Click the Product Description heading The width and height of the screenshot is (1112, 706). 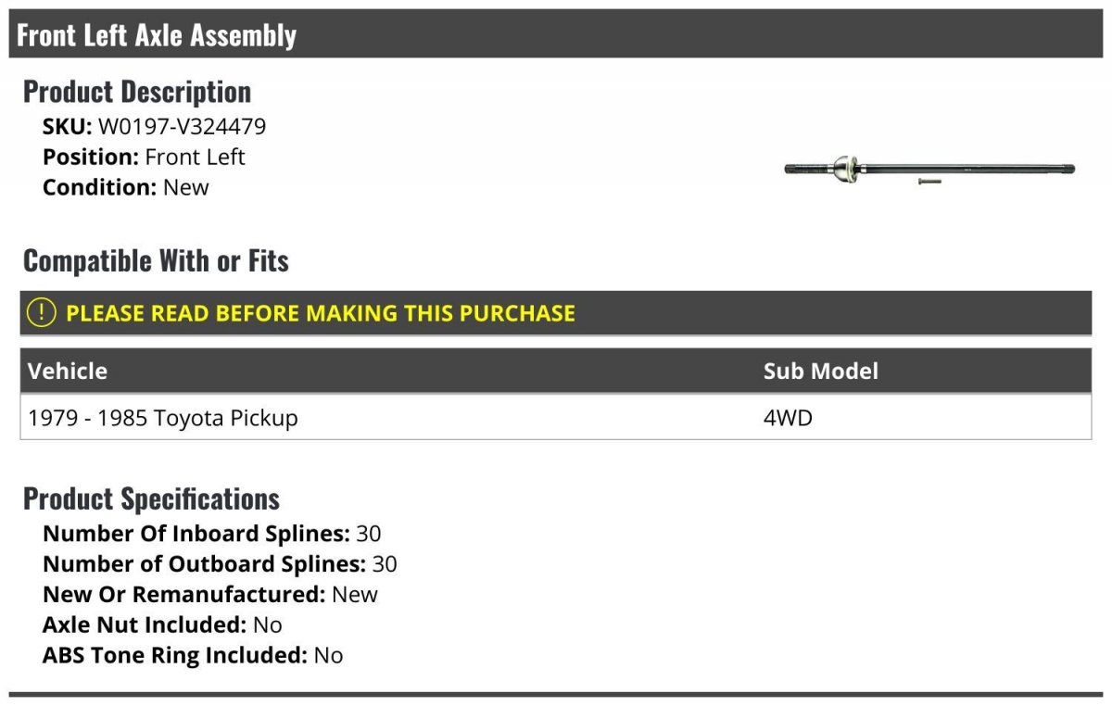click(x=136, y=92)
